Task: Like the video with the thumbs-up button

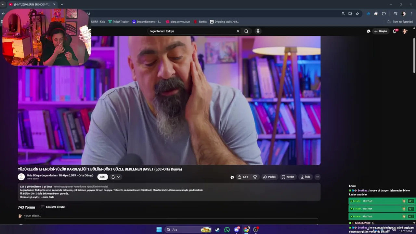Action: point(243,177)
